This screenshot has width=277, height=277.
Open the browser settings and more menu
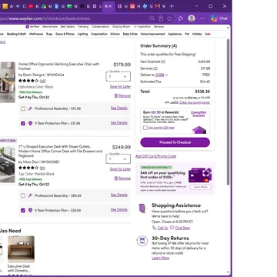tap(202, 18)
